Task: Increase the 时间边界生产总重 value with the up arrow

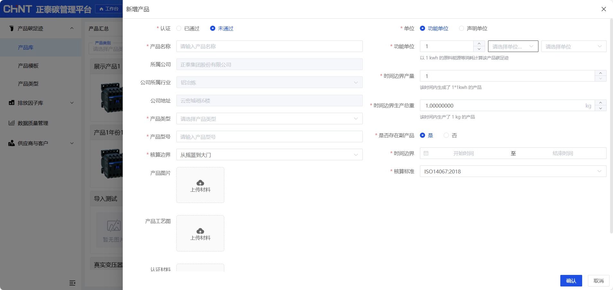Action: (x=600, y=102)
